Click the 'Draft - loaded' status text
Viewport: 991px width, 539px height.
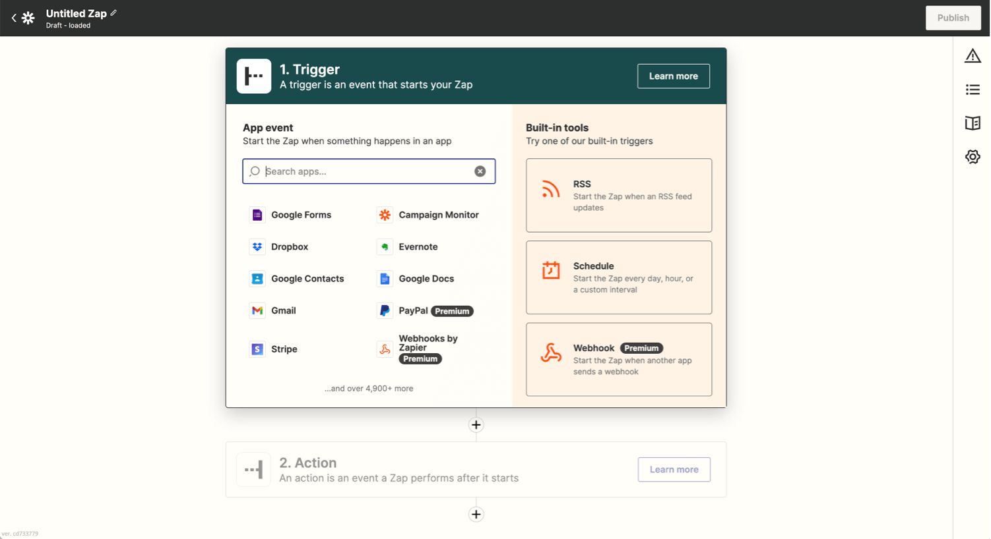pyautogui.click(x=68, y=26)
